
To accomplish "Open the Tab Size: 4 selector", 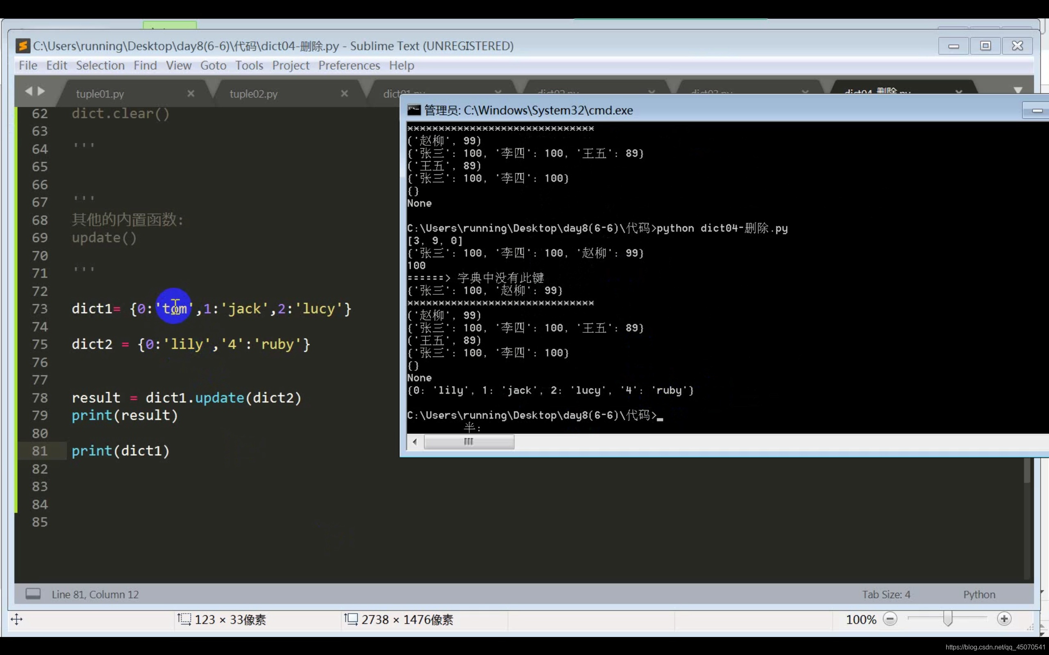I will tap(886, 594).
